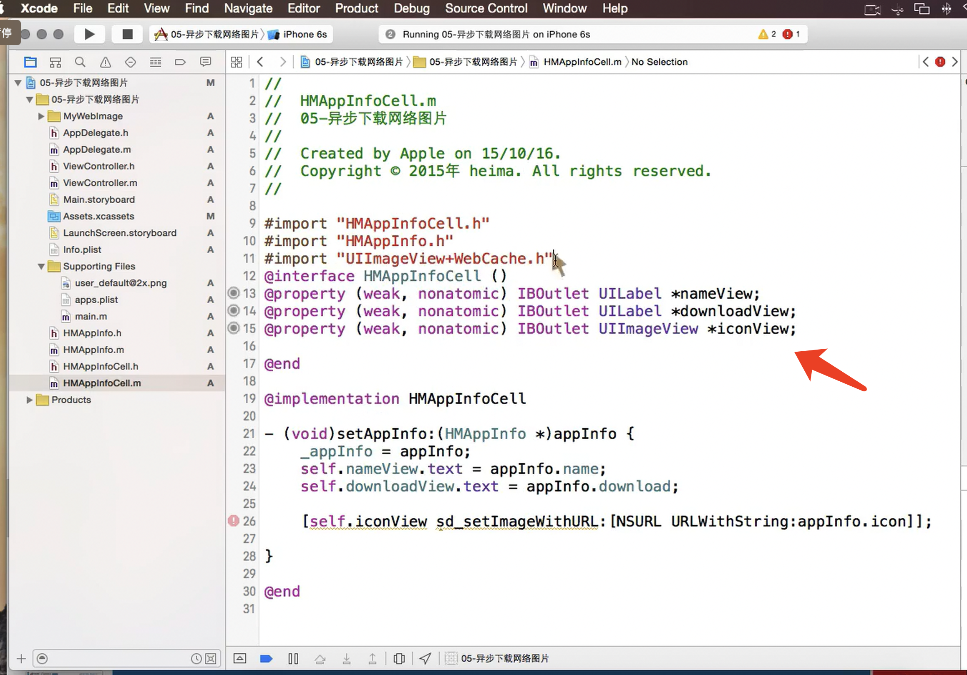967x675 pixels.
Task: Click the Run play button
Action: (x=89, y=34)
